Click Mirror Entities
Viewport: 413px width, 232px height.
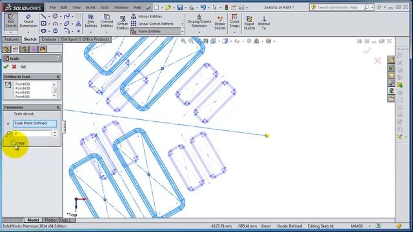(x=146, y=16)
